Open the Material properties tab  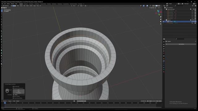click(164, 72)
